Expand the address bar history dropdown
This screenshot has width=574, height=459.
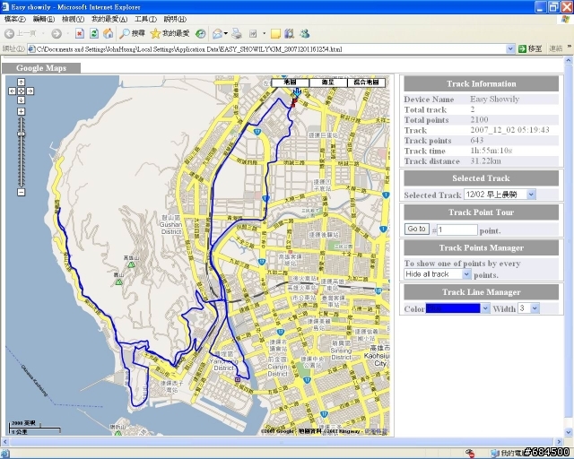click(510, 49)
